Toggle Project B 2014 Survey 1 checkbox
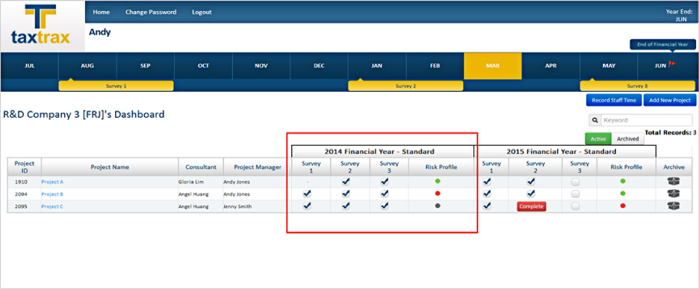Image resolution: width=699 pixels, height=289 pixels. (307, 194)
